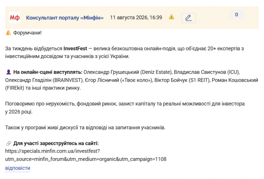This screenshot has width=264, height=179.
Task: Click the yellow warning report icon
Action: pos(171,17)
